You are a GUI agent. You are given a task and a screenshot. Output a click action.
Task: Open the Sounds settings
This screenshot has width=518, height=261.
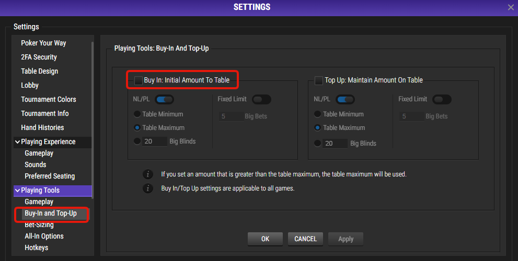36,164
